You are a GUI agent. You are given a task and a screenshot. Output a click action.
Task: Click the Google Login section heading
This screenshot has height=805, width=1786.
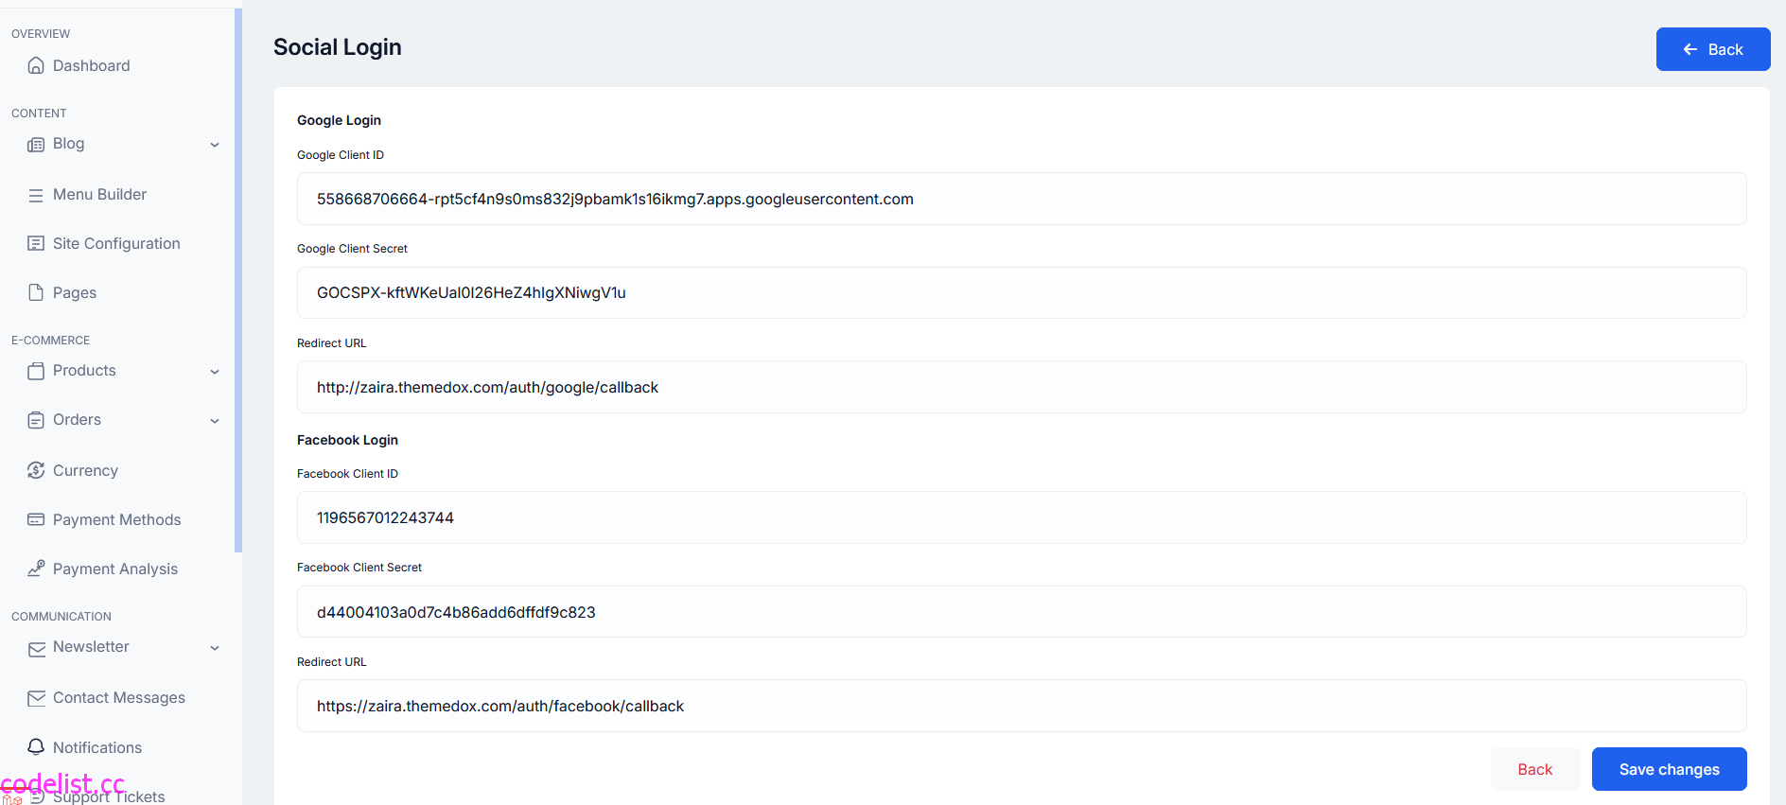click(339, 120)
